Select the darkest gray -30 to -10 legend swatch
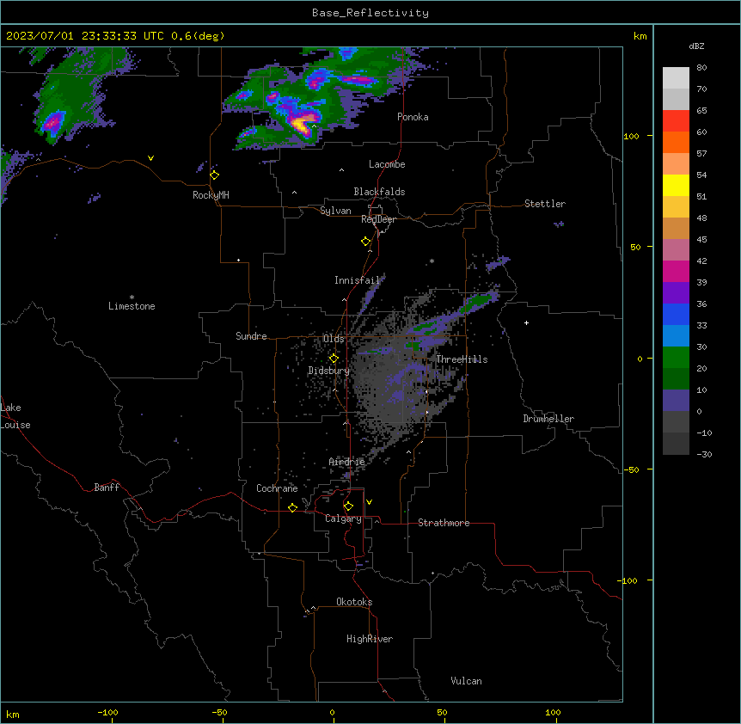 (676, 444)
